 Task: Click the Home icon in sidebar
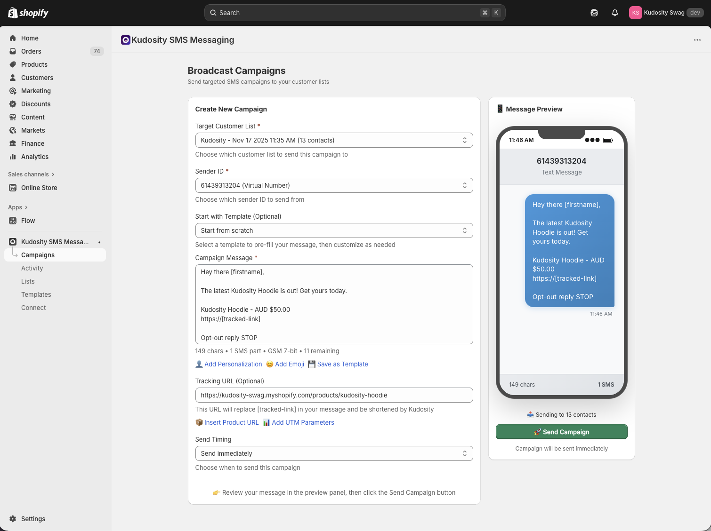pyautogui.click(x=13, y=38)
